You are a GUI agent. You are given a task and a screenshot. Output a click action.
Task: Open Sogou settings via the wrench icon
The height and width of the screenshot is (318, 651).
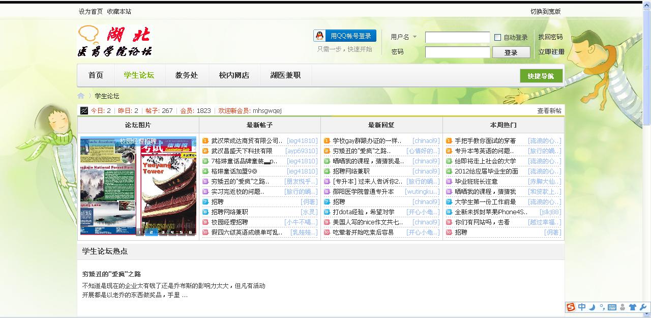point(642,307)
